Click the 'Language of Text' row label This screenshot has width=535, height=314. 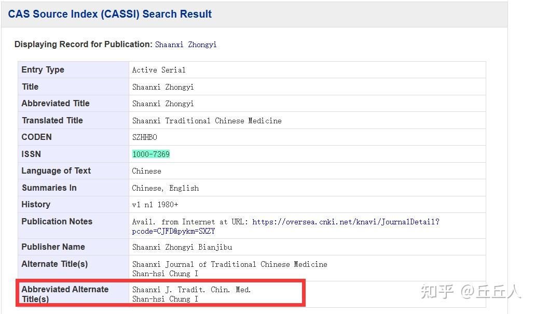click(56, 171)
